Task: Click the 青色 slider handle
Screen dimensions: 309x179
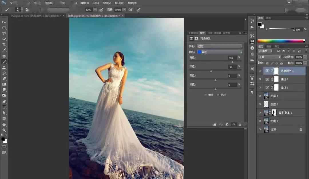Action: (232, 62)
